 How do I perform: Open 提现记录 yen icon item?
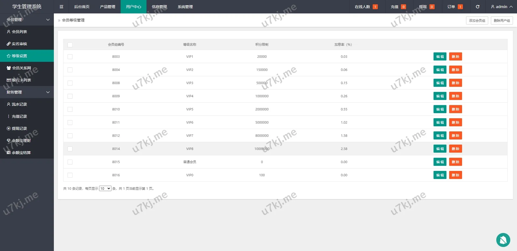click(x=9, y=128)
